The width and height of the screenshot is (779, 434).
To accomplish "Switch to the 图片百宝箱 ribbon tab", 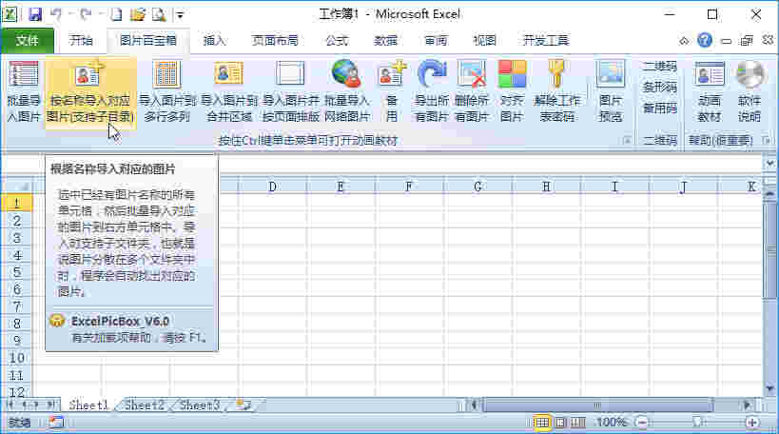I will (x=147, y=40).
